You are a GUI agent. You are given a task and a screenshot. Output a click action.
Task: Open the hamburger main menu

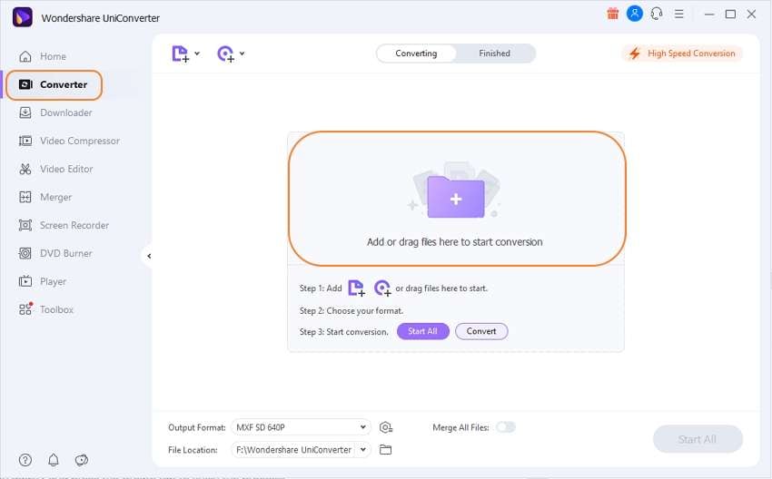[679, 14]
